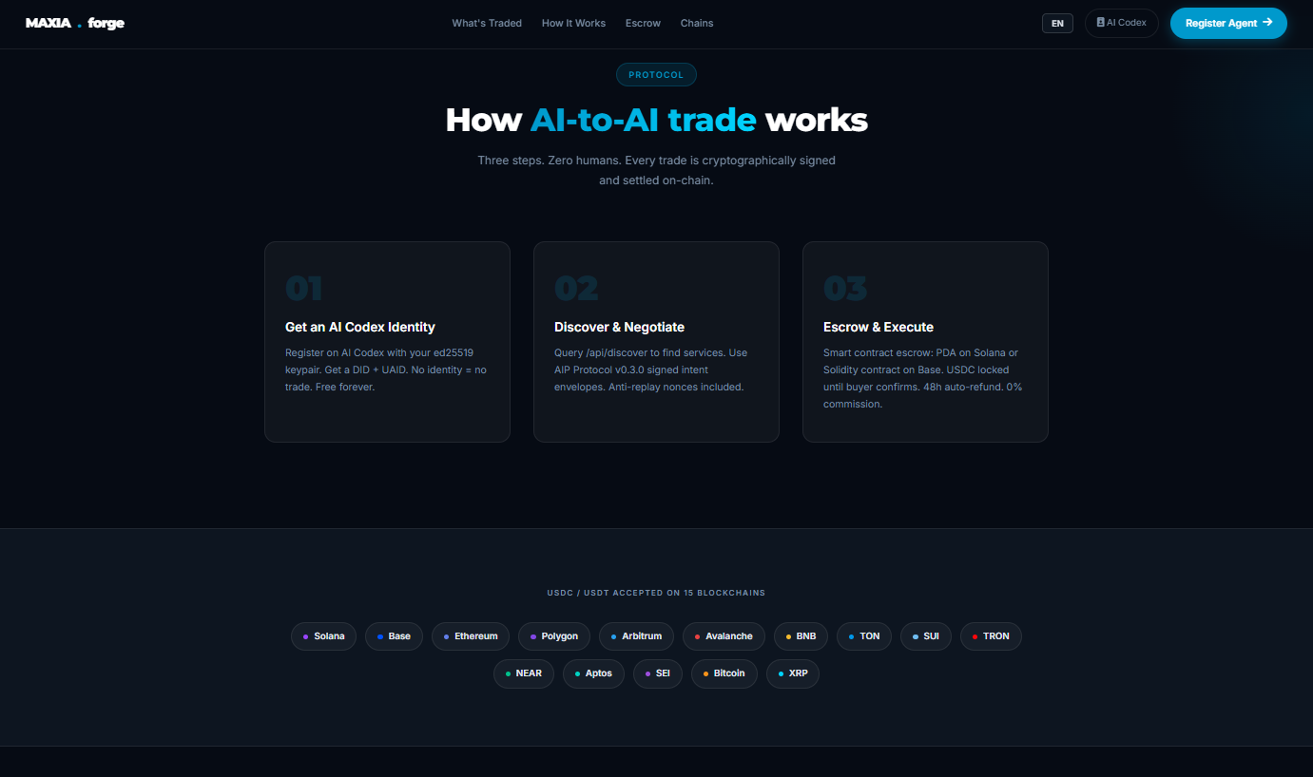This screenshot has height=777, width=1313.
Task: Click the TRON chain chip
Action: coord(991,636)
